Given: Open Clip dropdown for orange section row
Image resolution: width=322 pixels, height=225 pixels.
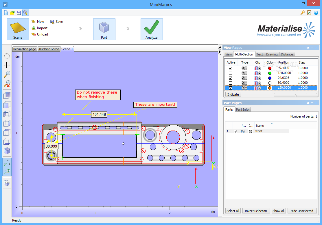Looking at the screenshot, I should point(260,88).
